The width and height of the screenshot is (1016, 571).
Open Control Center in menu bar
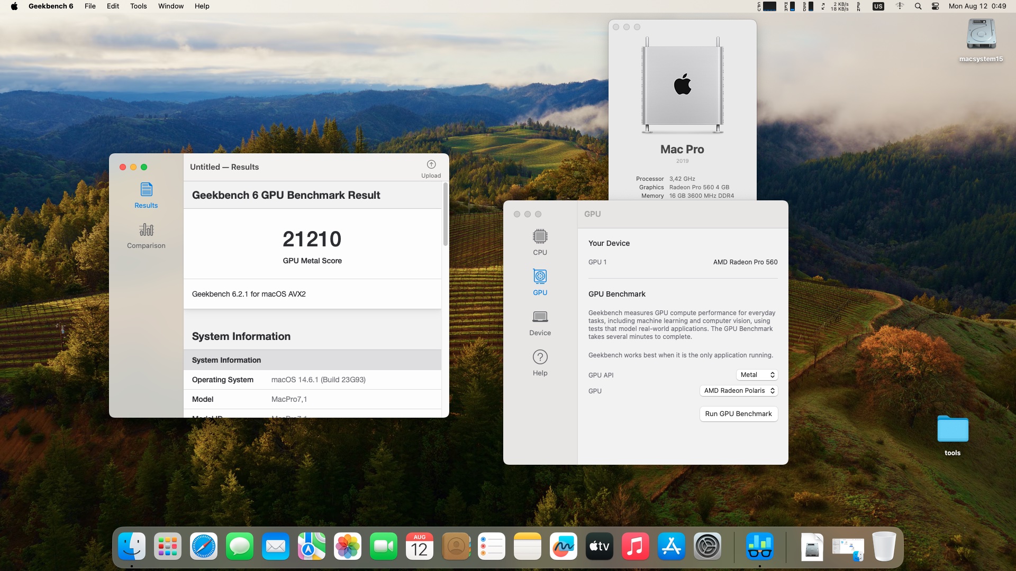click(935, 6)
